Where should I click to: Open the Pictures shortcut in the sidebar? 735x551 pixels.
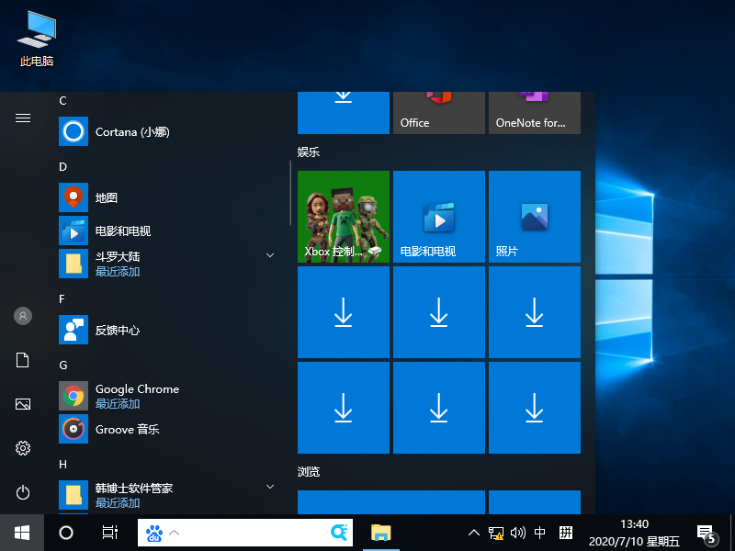click(x=22, y=404)
